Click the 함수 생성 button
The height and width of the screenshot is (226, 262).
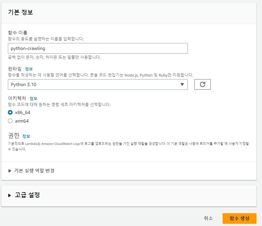tap(239, 218)
